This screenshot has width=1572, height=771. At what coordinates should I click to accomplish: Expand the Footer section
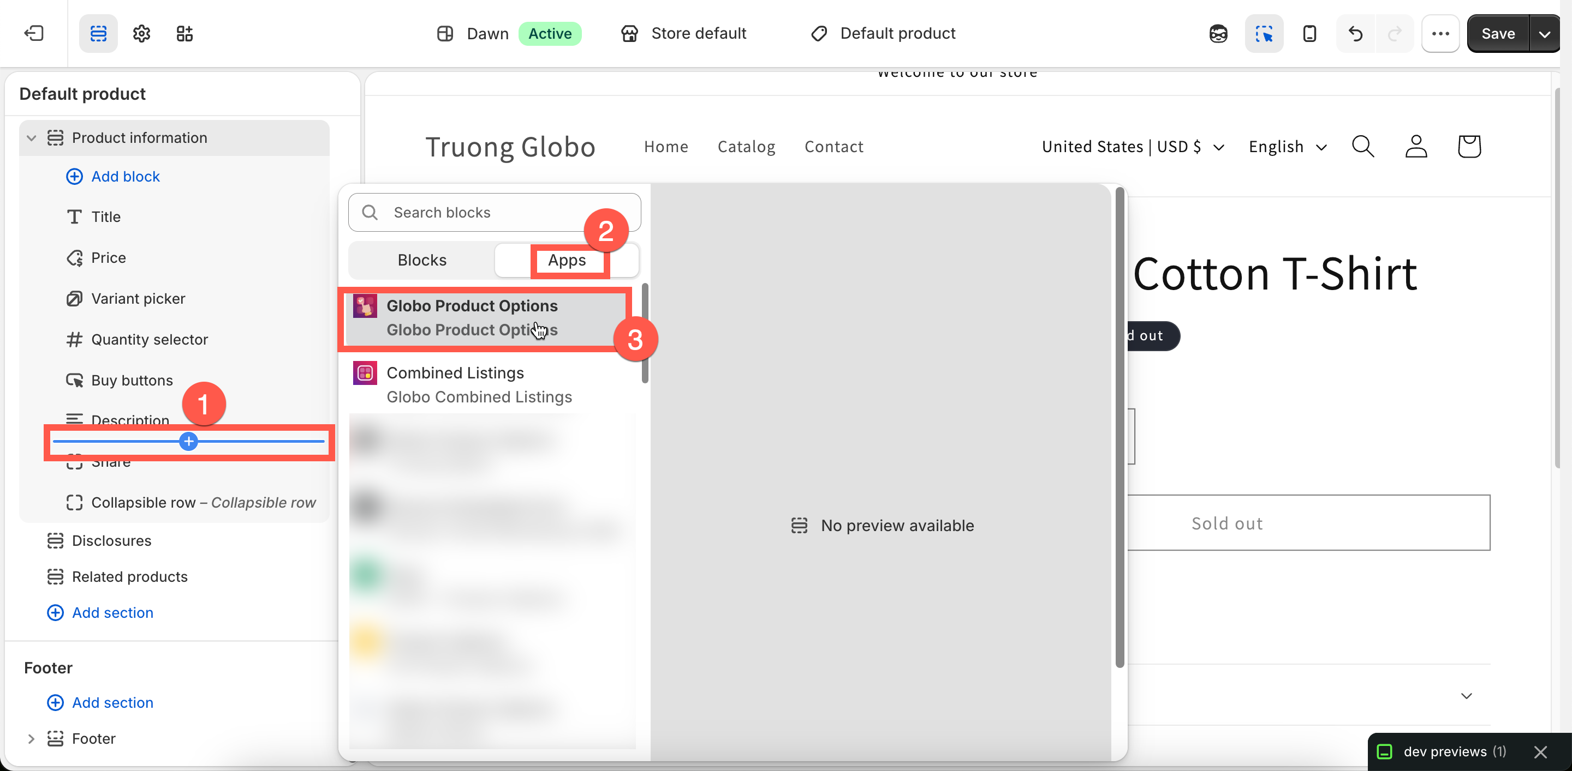tap(31, 739)
